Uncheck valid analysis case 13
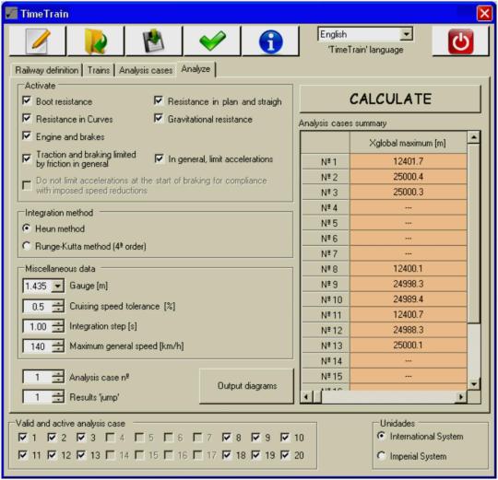 point(81,455)
